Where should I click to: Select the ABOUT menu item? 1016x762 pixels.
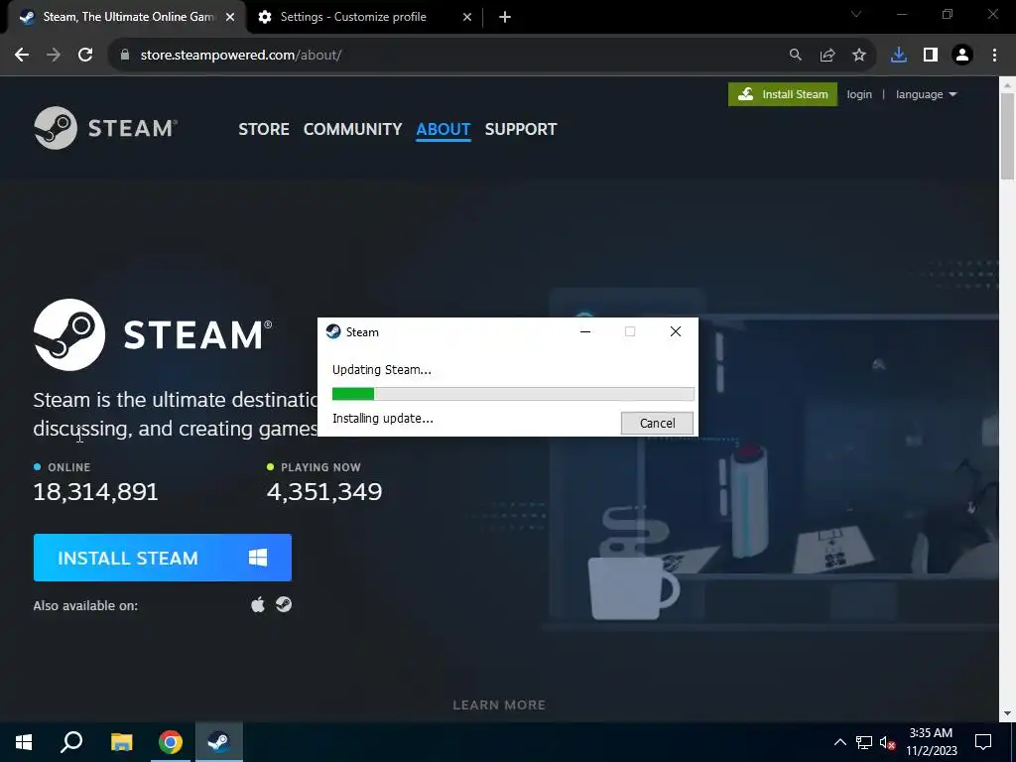(444, 129)
